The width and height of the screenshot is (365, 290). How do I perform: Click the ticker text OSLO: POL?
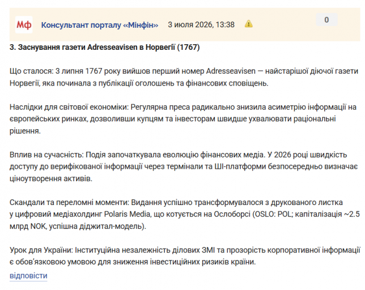click(x=273, y=214)
